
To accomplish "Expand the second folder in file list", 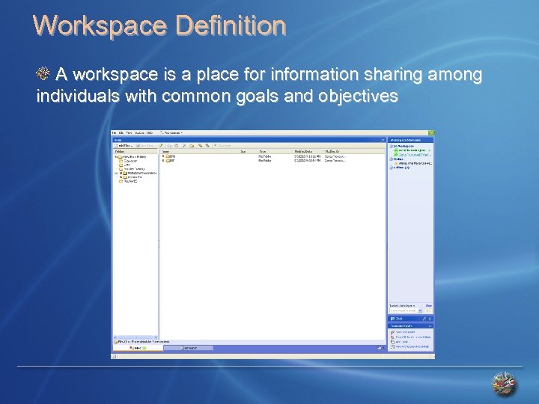I will 163,160.
